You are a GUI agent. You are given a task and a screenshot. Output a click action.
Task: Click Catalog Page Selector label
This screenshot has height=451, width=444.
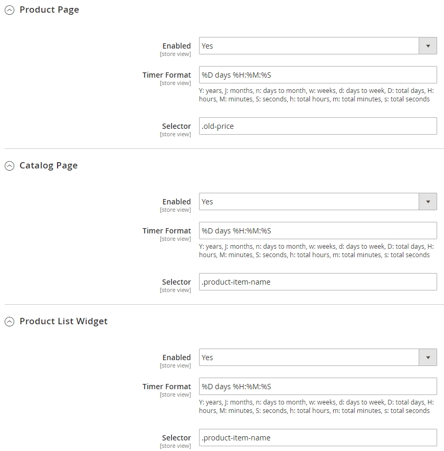(176, 282)
